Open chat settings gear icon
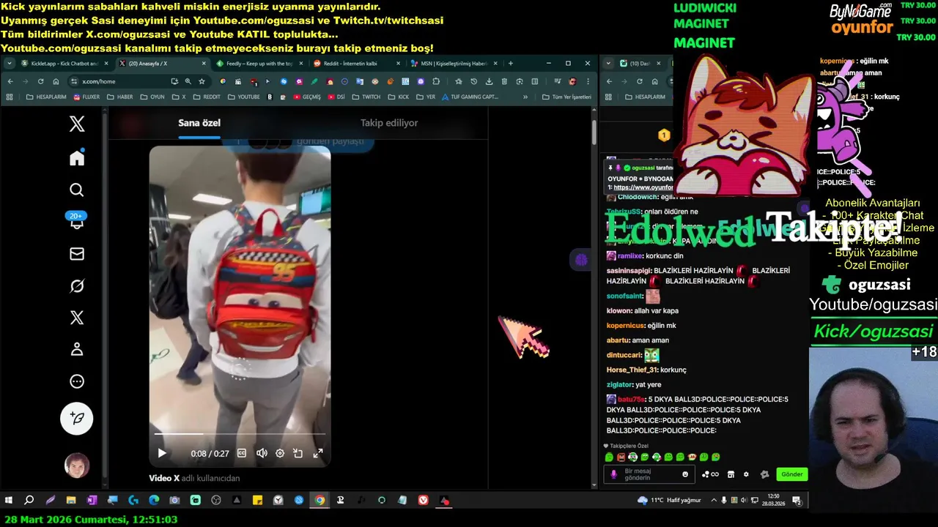This screenshot has width=938, height=527. [746, 474]
